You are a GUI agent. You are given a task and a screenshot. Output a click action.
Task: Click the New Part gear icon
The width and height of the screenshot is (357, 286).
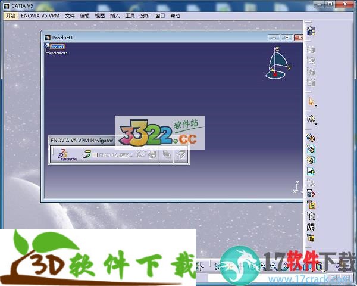(311, 160)
